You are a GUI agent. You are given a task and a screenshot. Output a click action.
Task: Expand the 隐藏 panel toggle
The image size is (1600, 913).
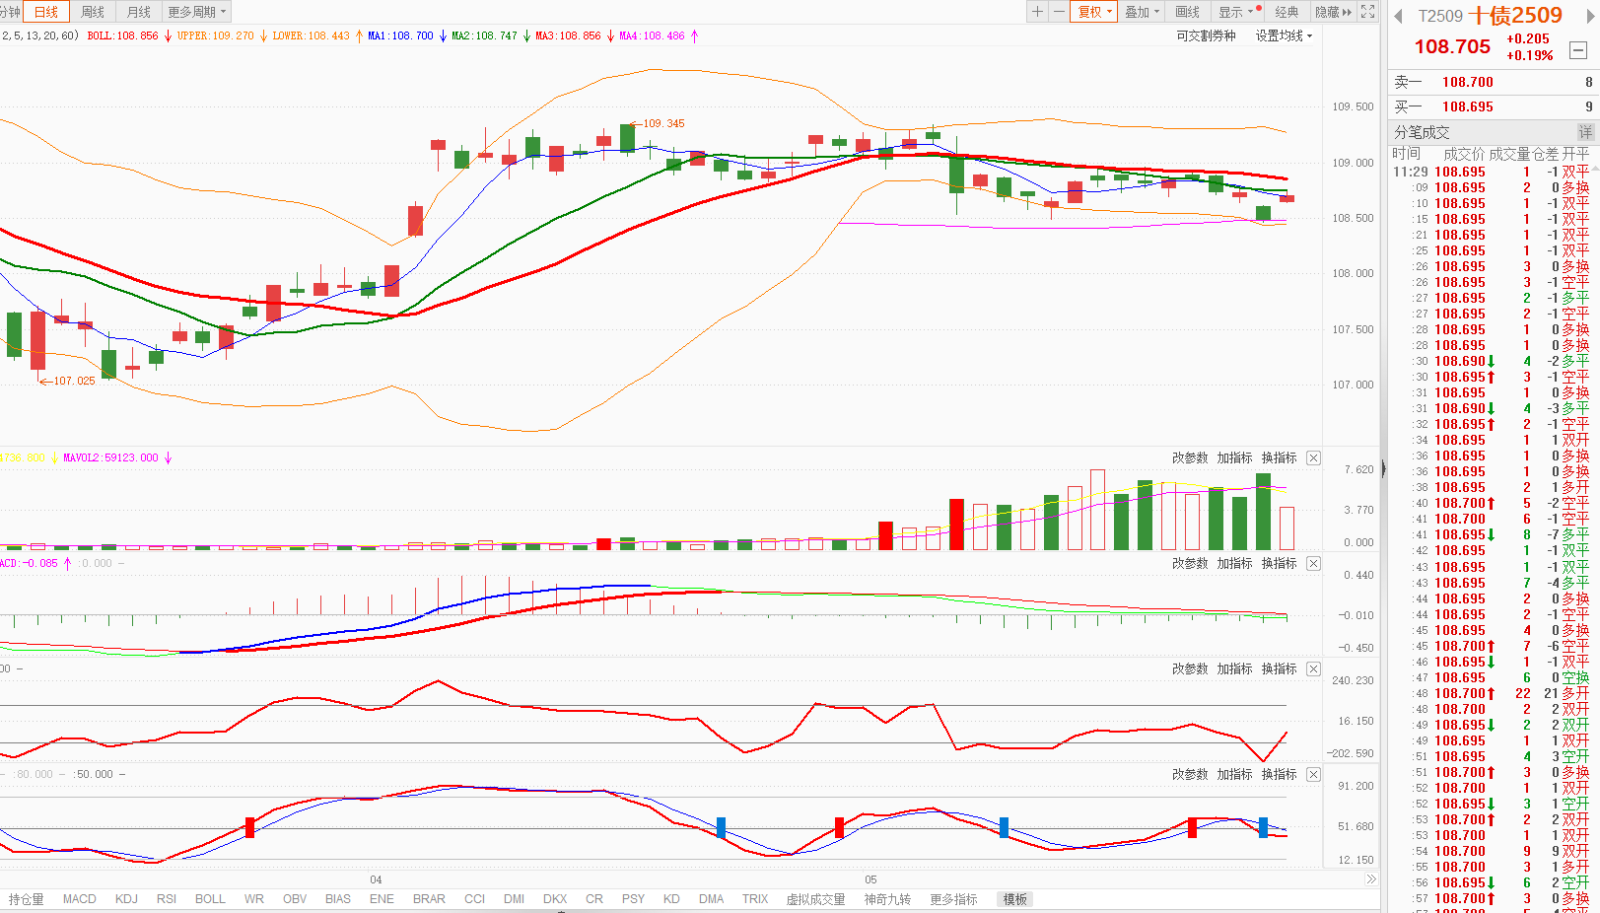1333,12
